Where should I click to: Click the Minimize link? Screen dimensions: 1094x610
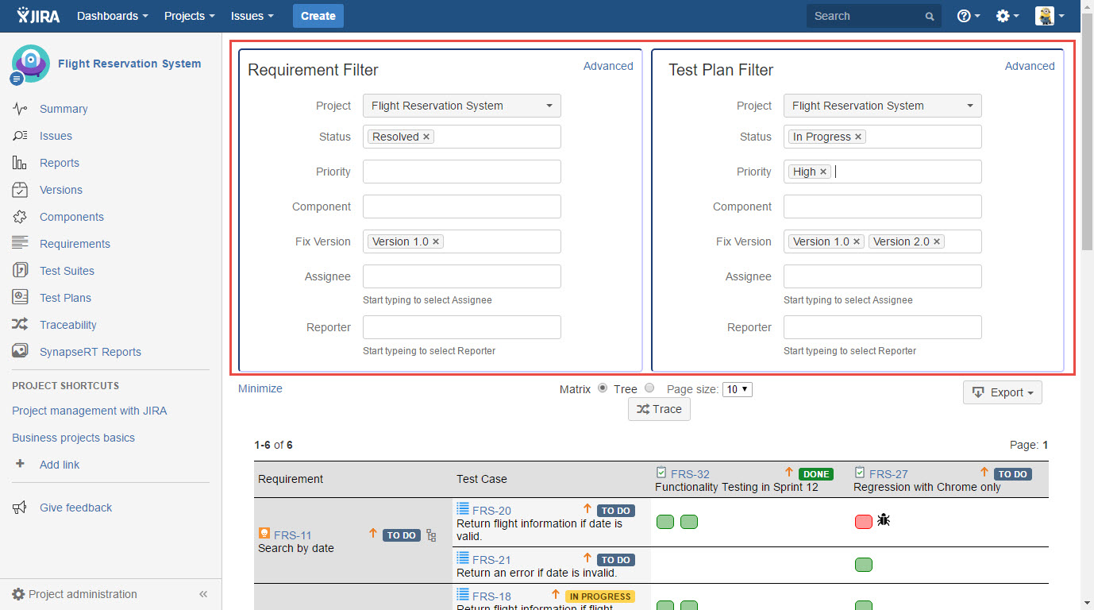(x=260, y=388)
